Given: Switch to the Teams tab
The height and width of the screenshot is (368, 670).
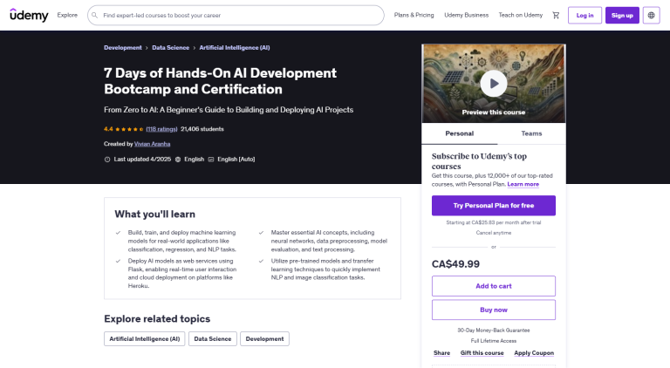Looking at the screenshot, I should coord(531,133).
